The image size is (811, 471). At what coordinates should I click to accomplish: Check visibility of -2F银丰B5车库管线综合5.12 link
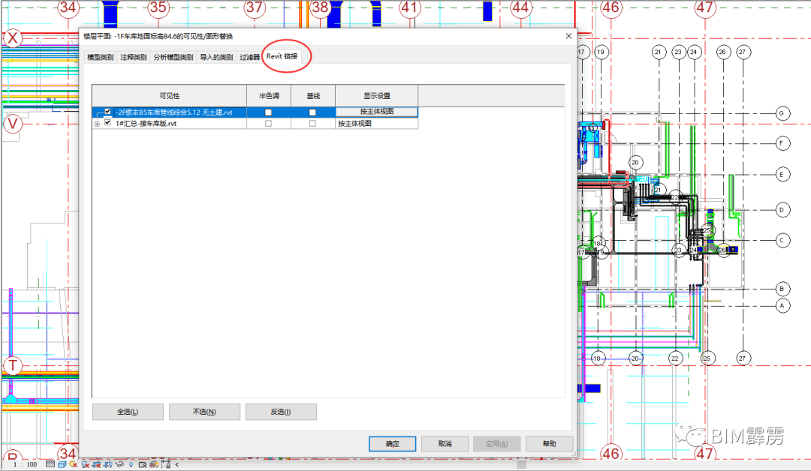[107, 112]
